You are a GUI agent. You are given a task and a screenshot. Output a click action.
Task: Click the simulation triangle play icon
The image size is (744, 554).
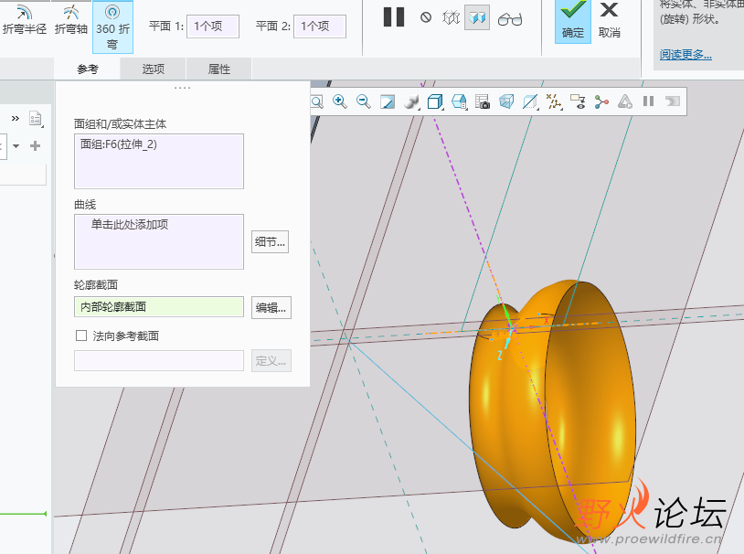(625, 101)
